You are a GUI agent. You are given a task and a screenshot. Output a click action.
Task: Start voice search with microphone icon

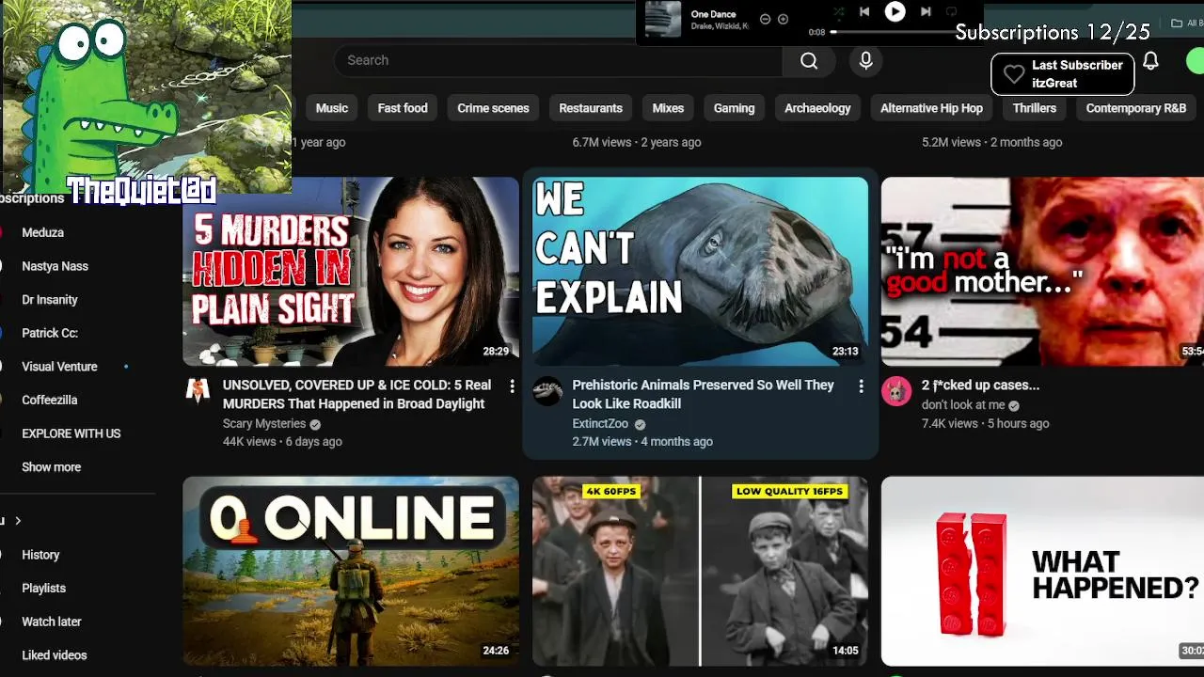click(x=866, y=60)
